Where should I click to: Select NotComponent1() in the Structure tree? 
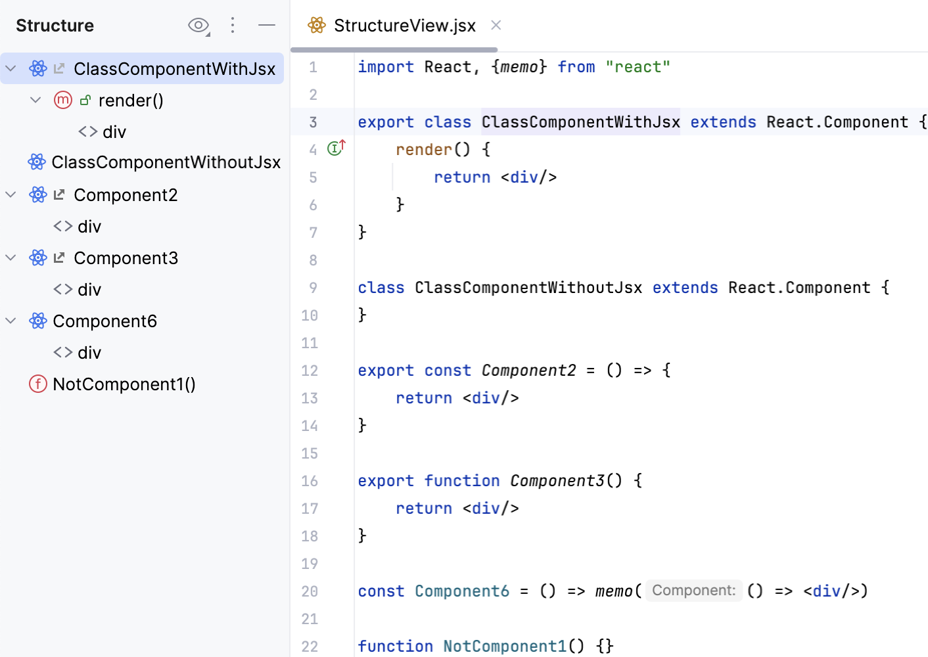(x=124, y=384)
